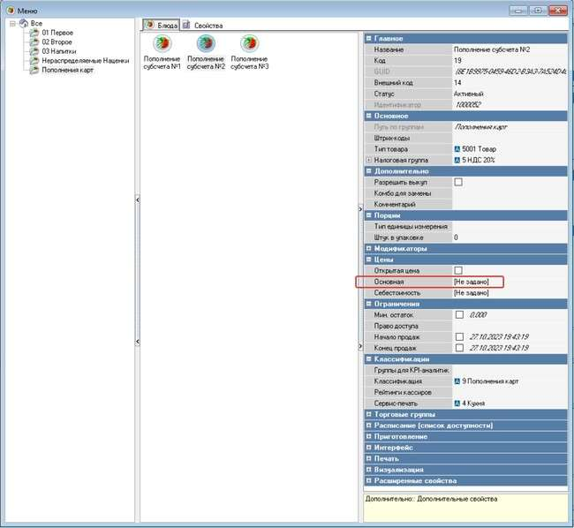Select the Пополнение субсчета №2 dish icon
The height and width of the screenshot is (528, 574).
206,45
